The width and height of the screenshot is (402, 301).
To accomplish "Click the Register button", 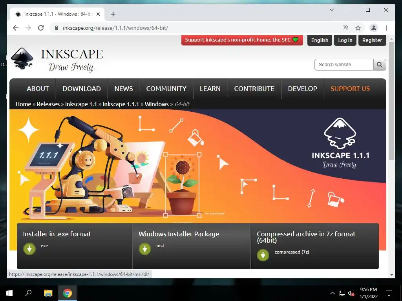I will (372, 40).
